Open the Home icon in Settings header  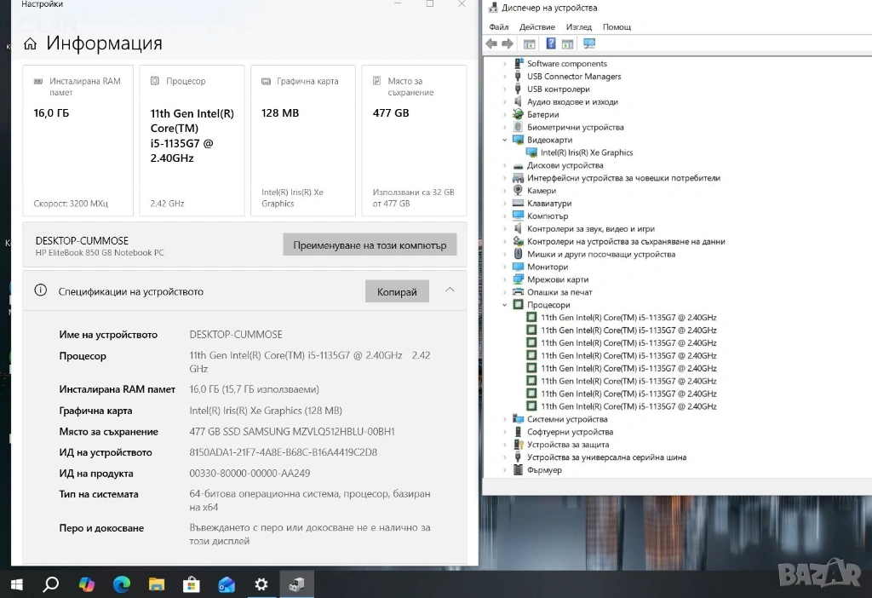[x=30, y=44]
